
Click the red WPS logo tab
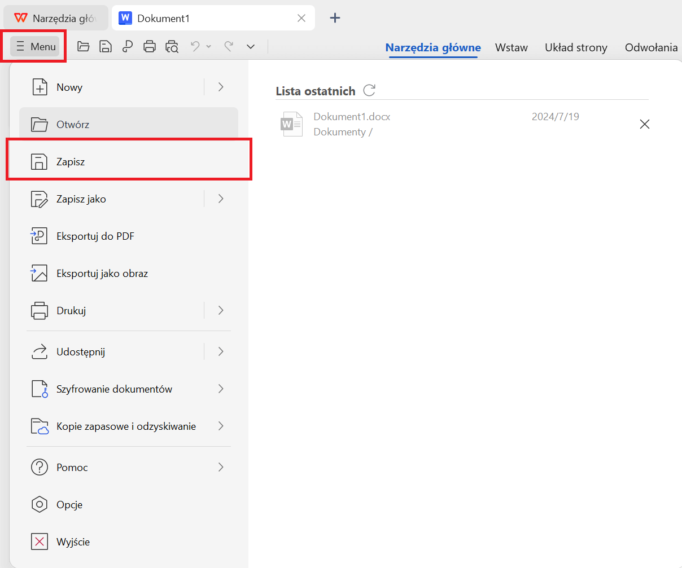point(23,17)
